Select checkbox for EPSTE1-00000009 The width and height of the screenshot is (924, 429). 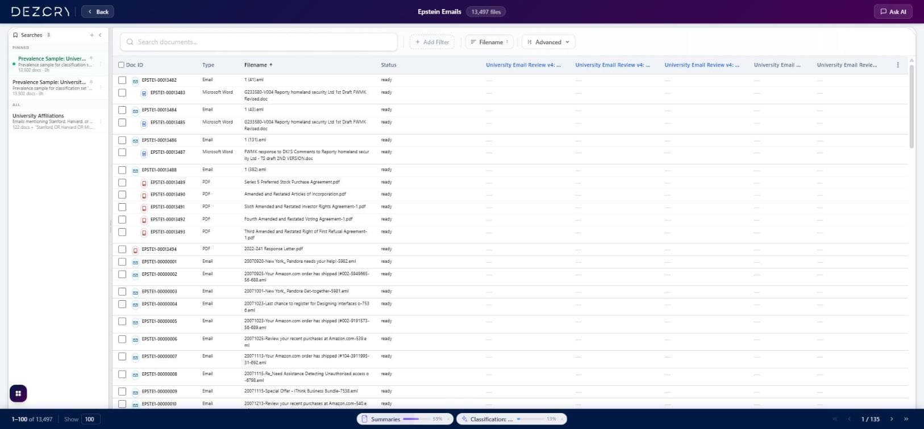pos(122,392)
